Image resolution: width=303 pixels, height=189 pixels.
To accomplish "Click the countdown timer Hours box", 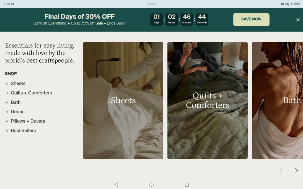I will pyautogui.click(x=172, y=19).
